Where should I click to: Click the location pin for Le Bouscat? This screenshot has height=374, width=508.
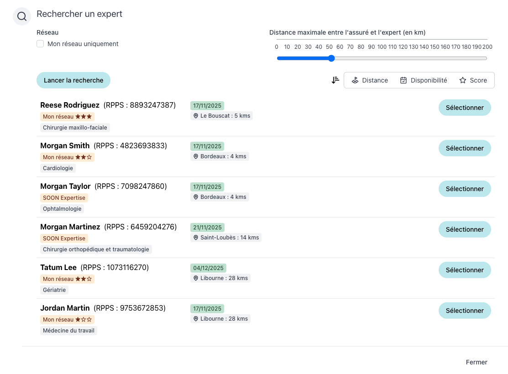(x=196, y=116)
